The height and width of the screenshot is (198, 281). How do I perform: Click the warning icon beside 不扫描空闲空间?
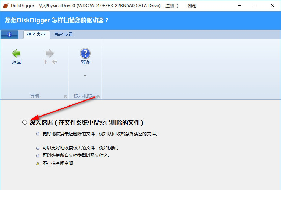pos(38,163)
